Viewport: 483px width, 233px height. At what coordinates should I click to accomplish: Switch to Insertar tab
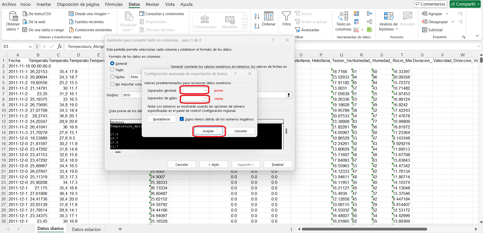coord(44,4)
